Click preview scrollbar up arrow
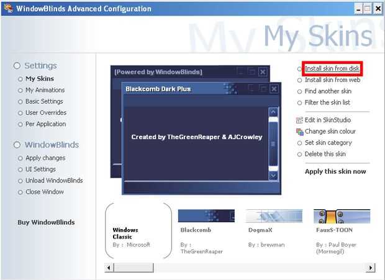This screenshot has height=280, width=385. tap(273, 112)
